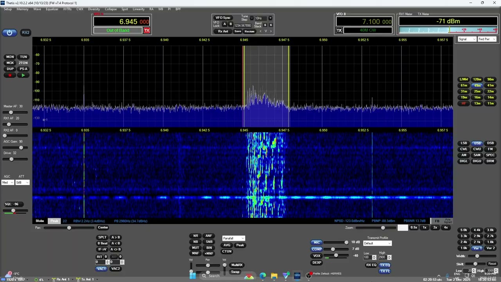Viewport: 501px width, 282px height.
Task: Click the Center pan button
Action: (103, 228)
